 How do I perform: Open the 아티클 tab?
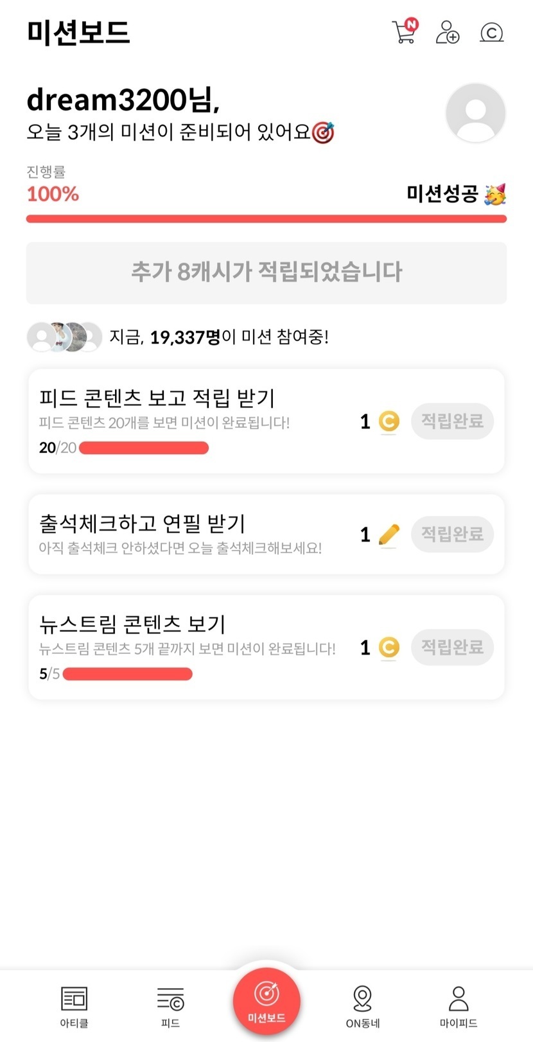tap(74, 1006)
